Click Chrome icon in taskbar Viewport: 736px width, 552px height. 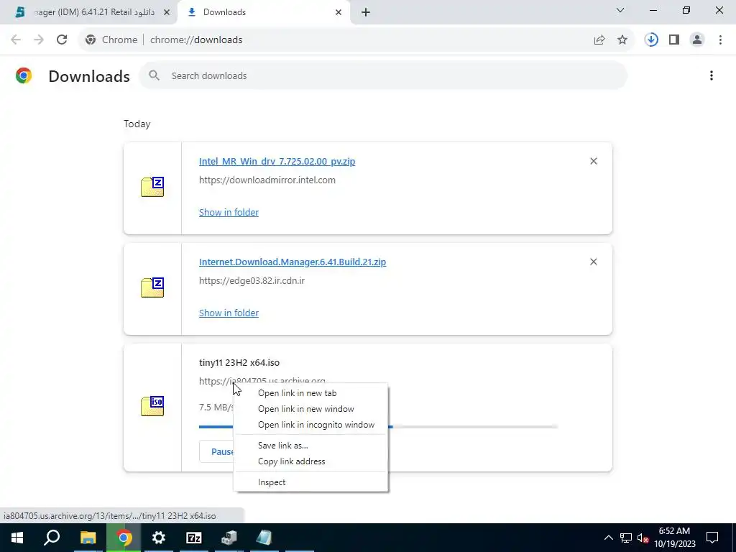pos(124,538)
